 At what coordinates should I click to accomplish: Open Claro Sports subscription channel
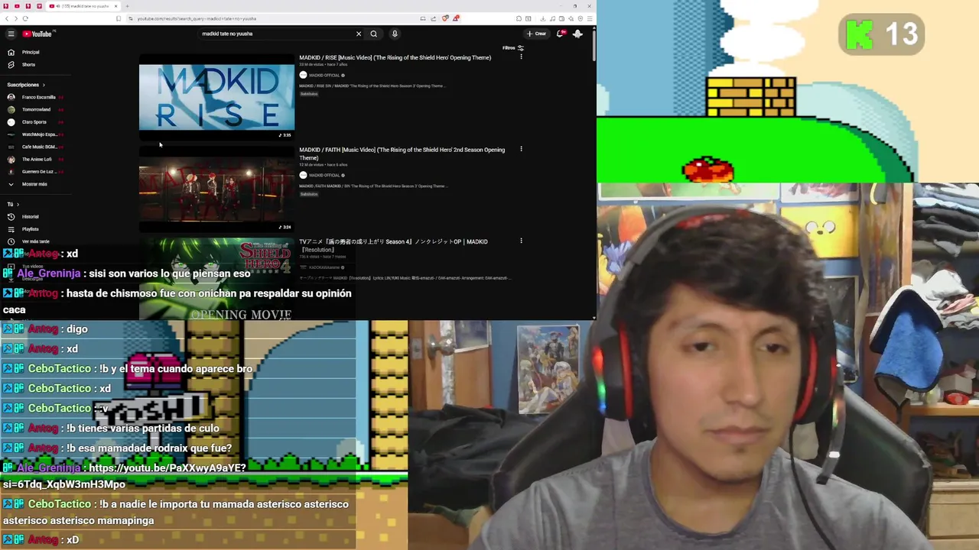[34, 121]
